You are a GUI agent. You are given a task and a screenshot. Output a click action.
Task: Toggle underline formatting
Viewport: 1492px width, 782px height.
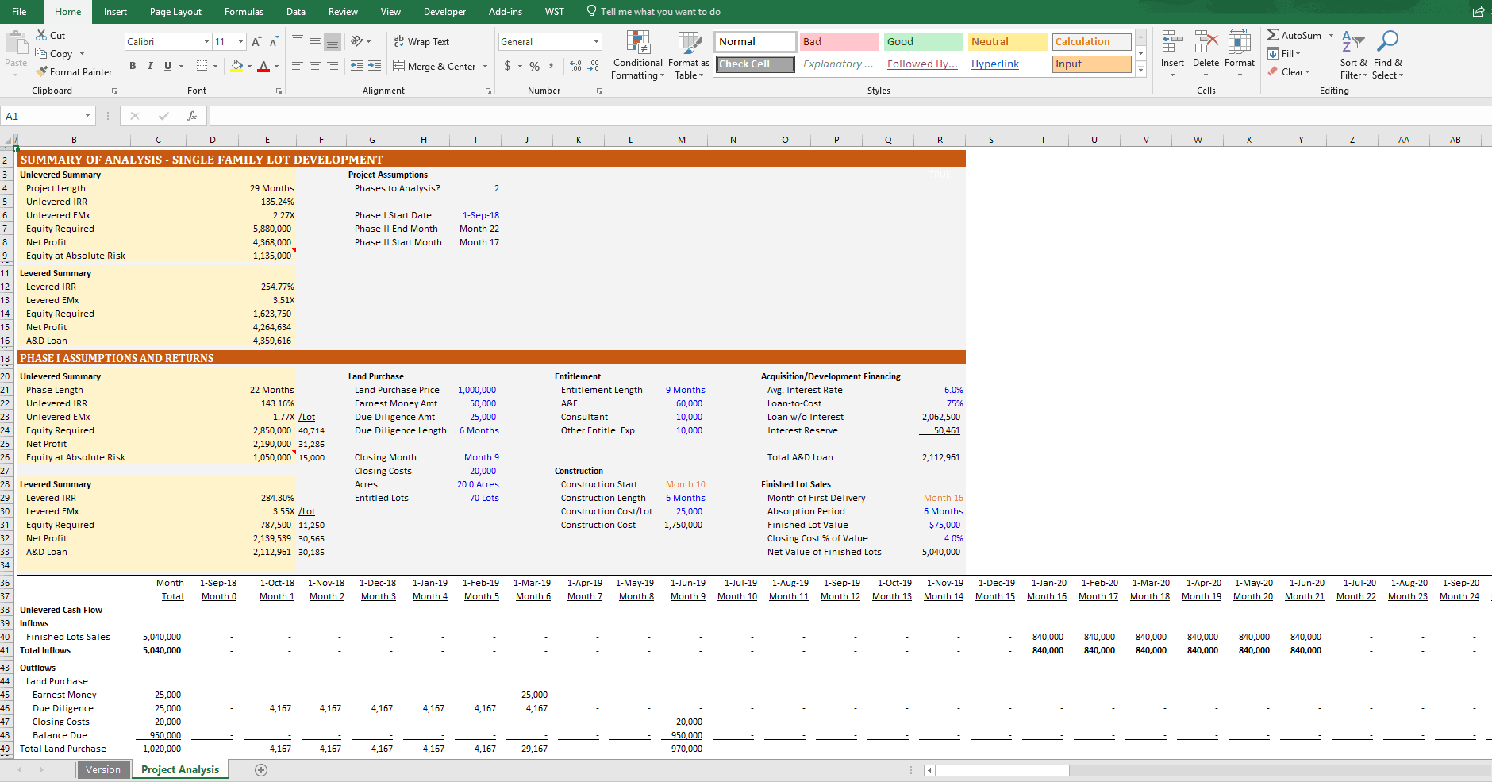(166, 67)
